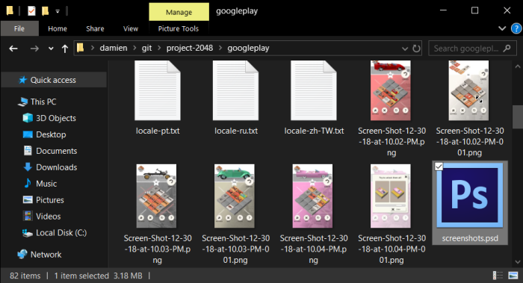
Task: Click the Photoshop screenshots.psd file icon
Action: 470,196
